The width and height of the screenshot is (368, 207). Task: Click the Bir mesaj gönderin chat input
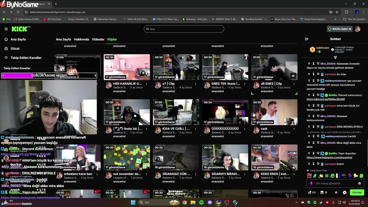tap(335, 183)
